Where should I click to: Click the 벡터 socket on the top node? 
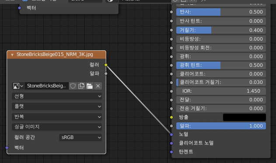pos(20,8)
